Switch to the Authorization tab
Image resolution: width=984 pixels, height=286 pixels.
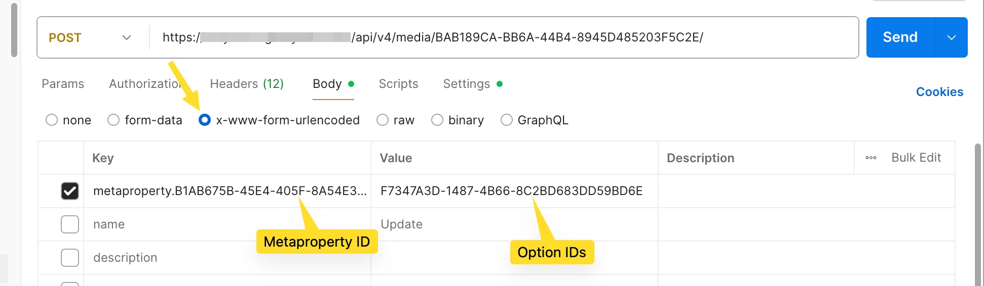145,84
